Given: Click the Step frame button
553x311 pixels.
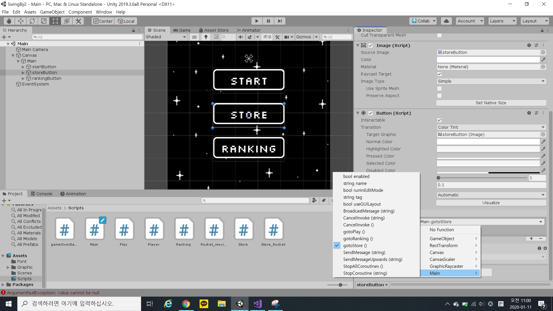Looking at the screenshot, I should tap(280, 21).
